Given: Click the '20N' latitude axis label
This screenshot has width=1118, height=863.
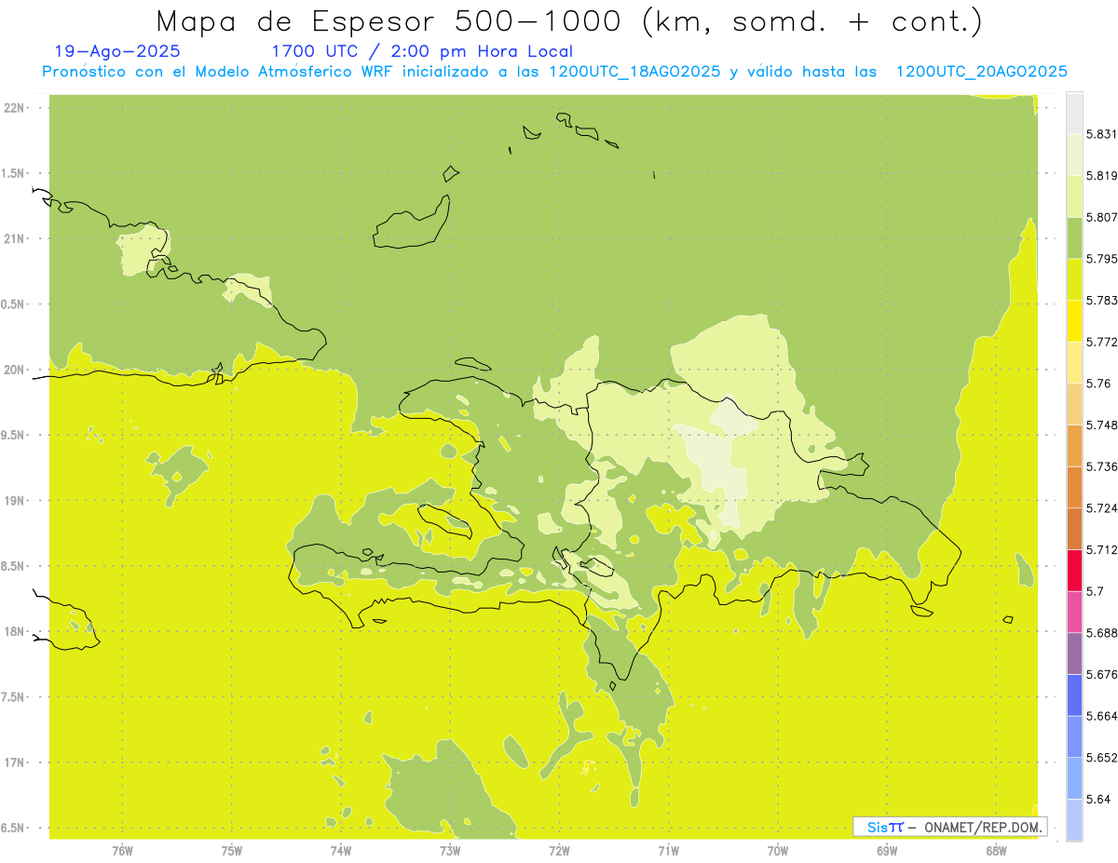Looking at the screenshot, I should (x=14, y=370).
